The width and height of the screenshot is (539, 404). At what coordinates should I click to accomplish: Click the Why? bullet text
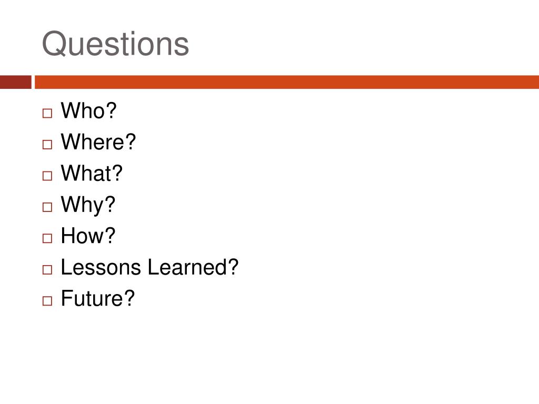coord(88,205)
